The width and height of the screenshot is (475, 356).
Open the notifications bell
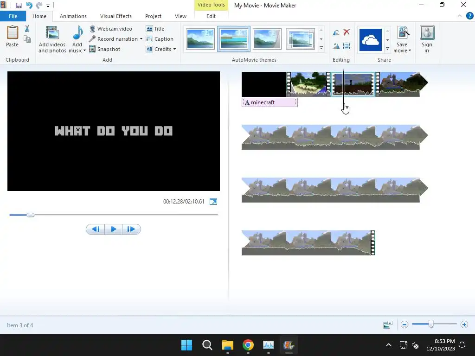point(462,345)
